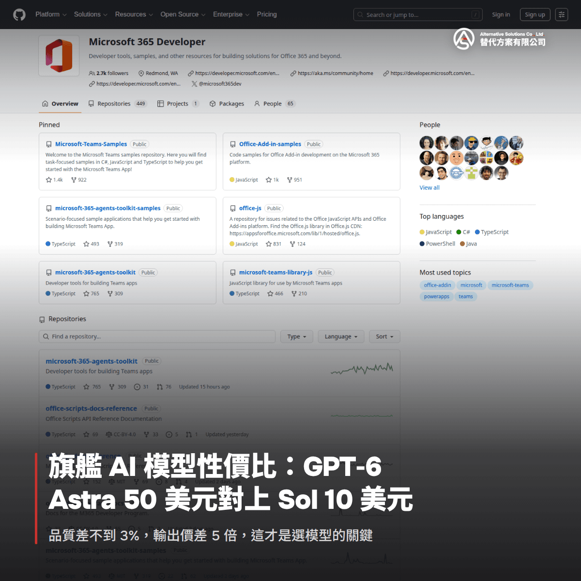This screenshot has height=581, width=581.
Task: Click fork count 922 on Microsoft-Teams-Samples
Action: pyautogui.click(x=78, y=180)
